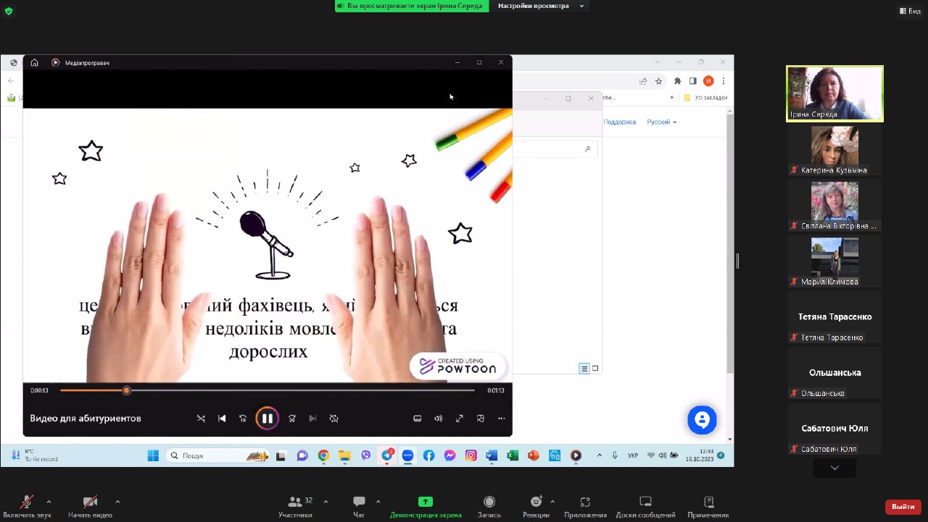
Task: Open the Реакции menu
Action: [535, 502]
